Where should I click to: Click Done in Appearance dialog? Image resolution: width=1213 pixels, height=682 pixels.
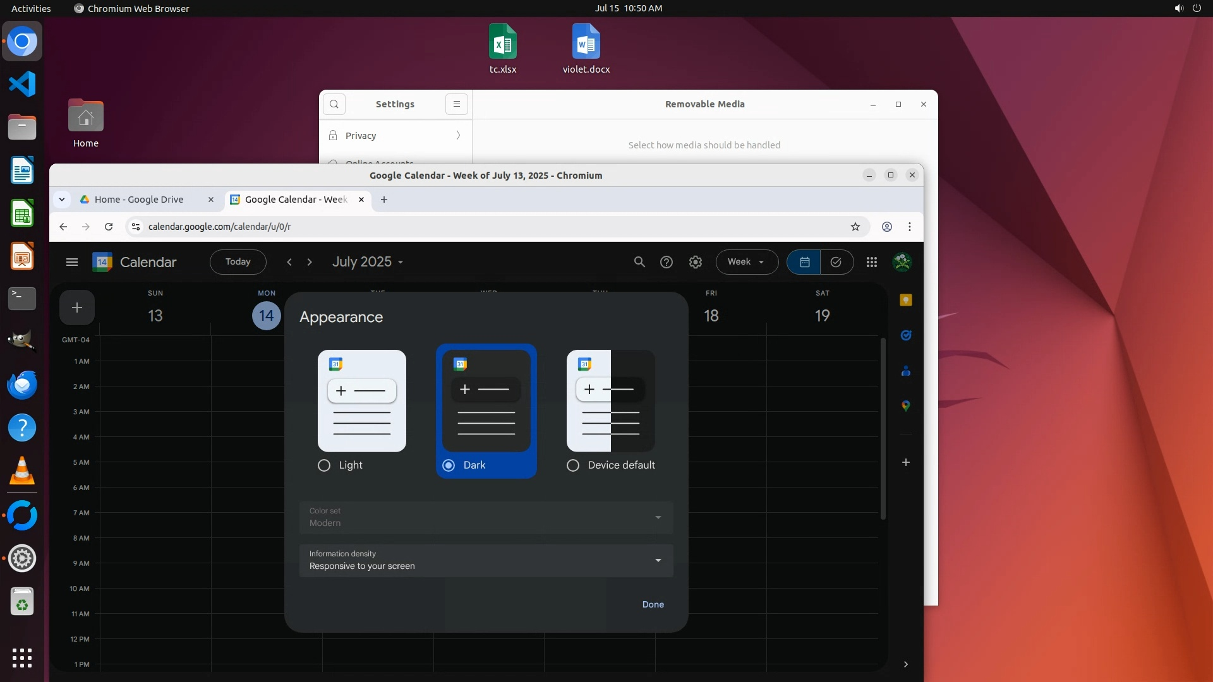[x=653, y=604]
